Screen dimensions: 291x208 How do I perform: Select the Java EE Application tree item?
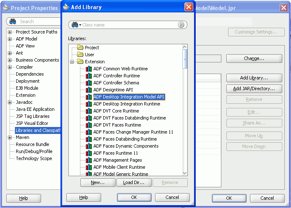[x=35, y=109]
